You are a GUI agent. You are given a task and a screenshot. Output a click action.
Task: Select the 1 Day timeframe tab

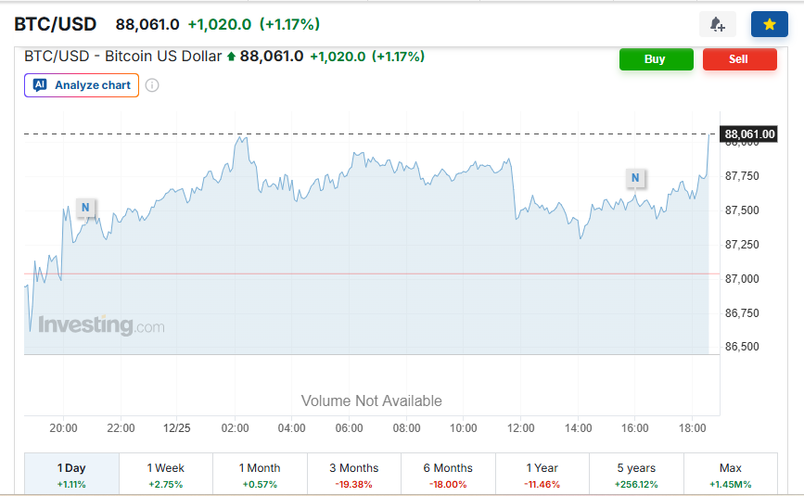(x=71, y=475)
